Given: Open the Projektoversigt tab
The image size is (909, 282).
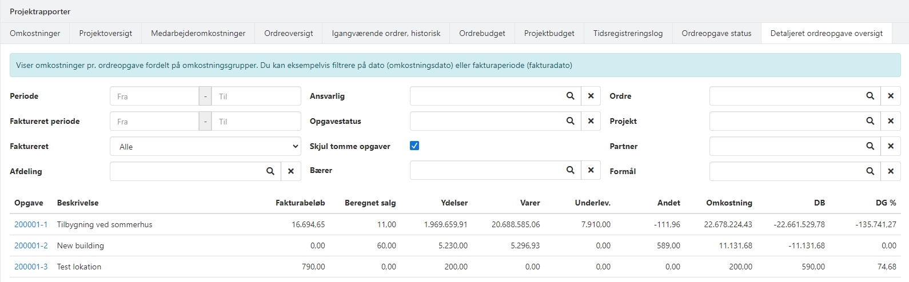Looking at the screenshot, I should coord(106,33).
